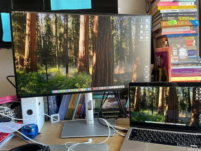Open the Edit menu on the external monitor
This screenshot has width=201, height=151.
23,12
